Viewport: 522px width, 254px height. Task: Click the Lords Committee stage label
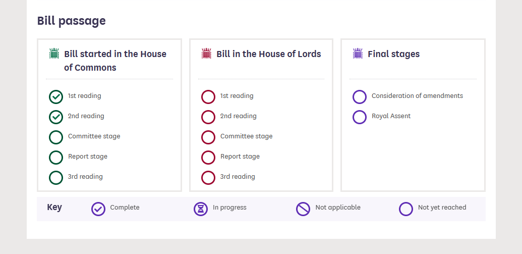click(246, 136)
